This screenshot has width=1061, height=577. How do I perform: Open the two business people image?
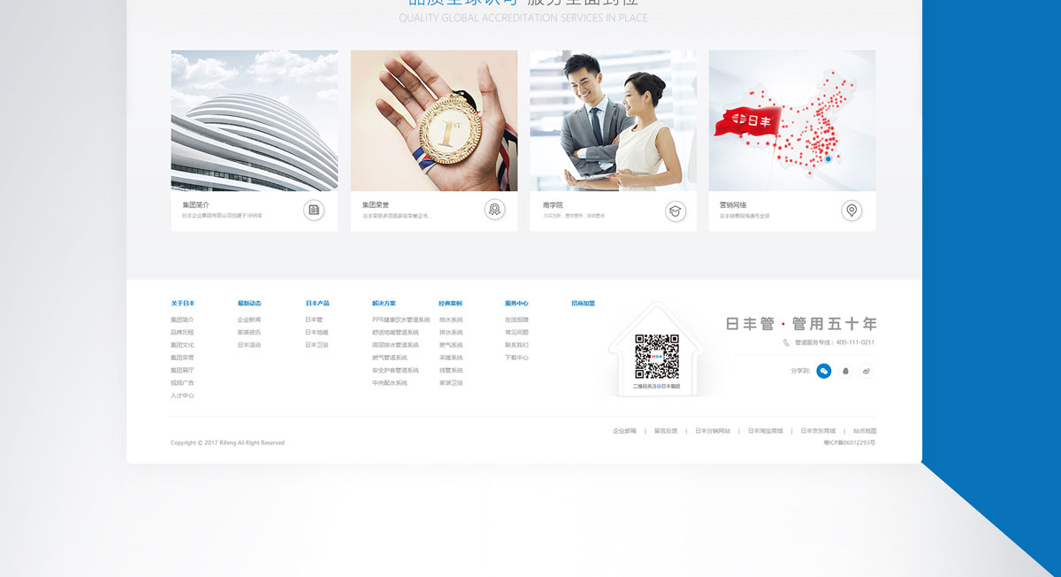pyautogui.click(x=614, y=120)
